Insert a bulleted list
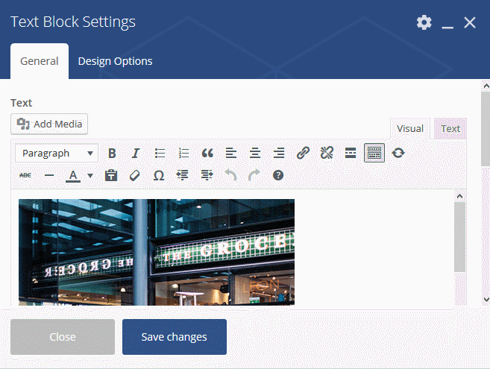This screenshot has width=490, height=369. coord(160,153)
